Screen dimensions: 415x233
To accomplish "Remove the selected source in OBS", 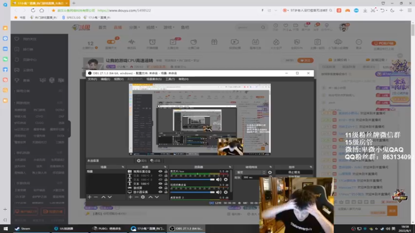I will (136, 197).
